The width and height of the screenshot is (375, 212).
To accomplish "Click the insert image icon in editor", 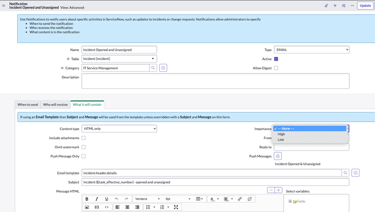I will coord(87,207).
